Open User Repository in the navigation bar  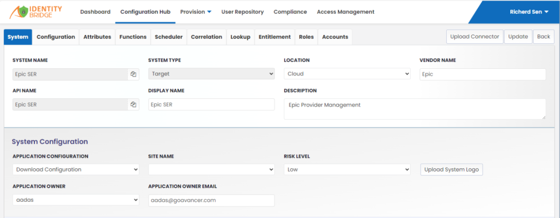click(x=242, y=12)
